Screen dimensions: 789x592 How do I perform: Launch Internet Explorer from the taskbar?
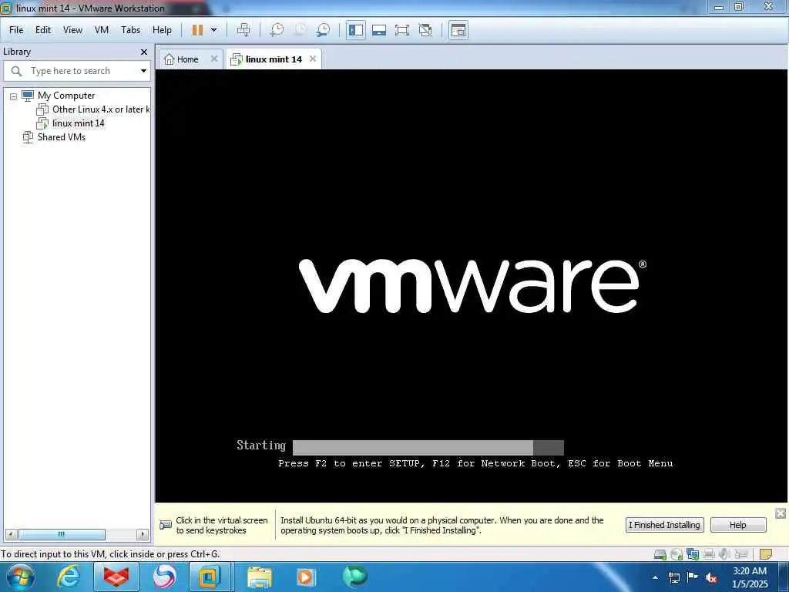pyautogui.click(x=69, y=577)
